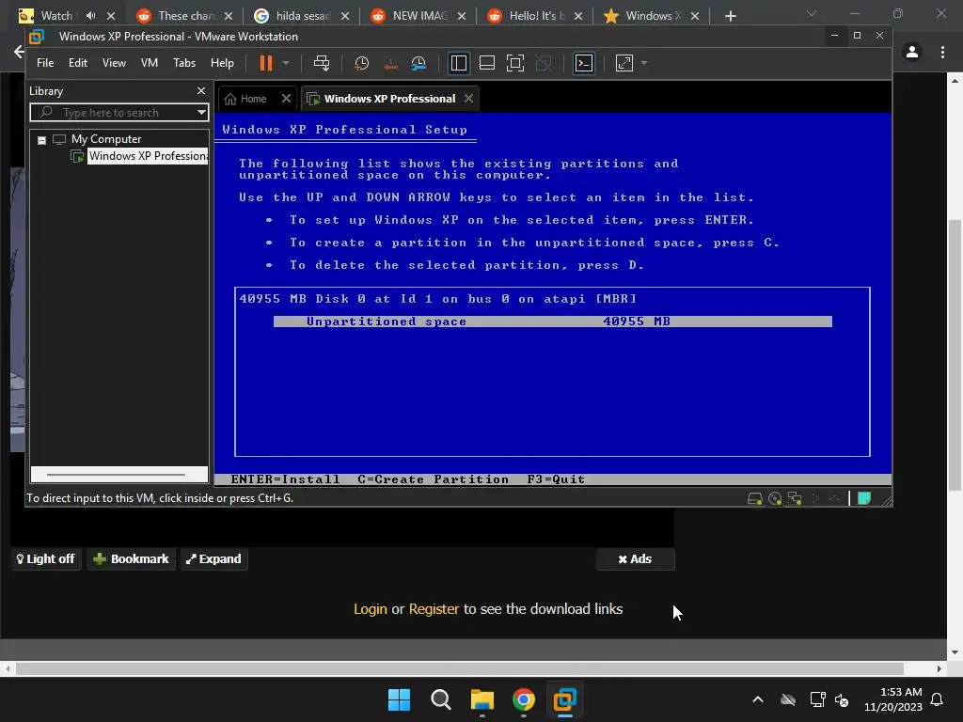Open a new browser tab with plus

[x=730, y=16]
